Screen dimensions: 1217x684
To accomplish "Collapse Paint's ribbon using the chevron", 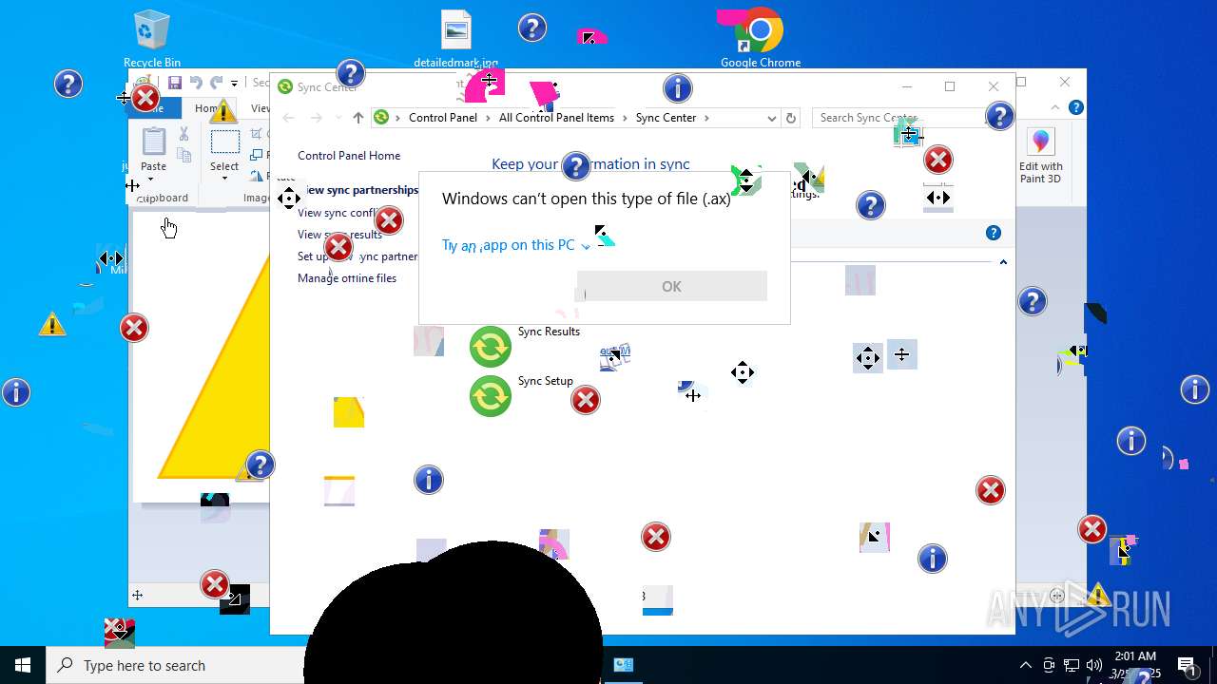I will [x=1055, y=108].
